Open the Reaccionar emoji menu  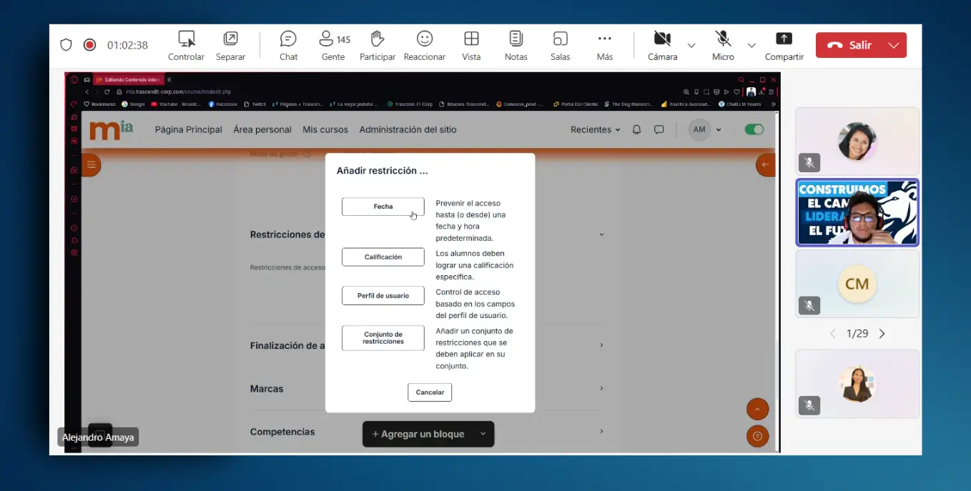click(425, 45)
